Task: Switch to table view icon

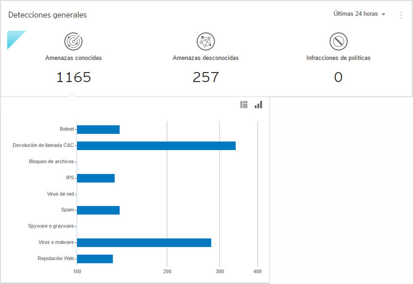Action: click(x=244, y=105)
